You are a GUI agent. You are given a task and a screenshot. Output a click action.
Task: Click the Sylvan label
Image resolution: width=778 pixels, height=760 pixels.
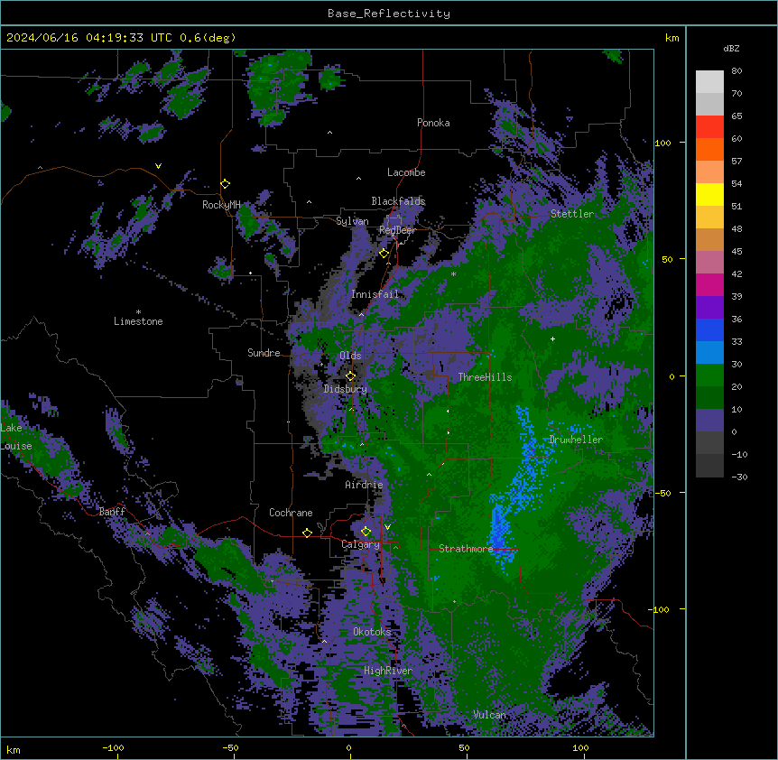coord(352,221)
